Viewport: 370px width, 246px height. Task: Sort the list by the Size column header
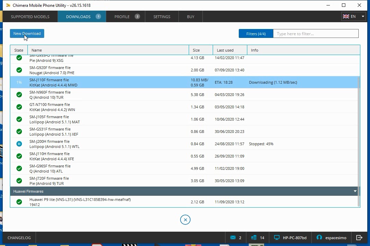point(196,50)
